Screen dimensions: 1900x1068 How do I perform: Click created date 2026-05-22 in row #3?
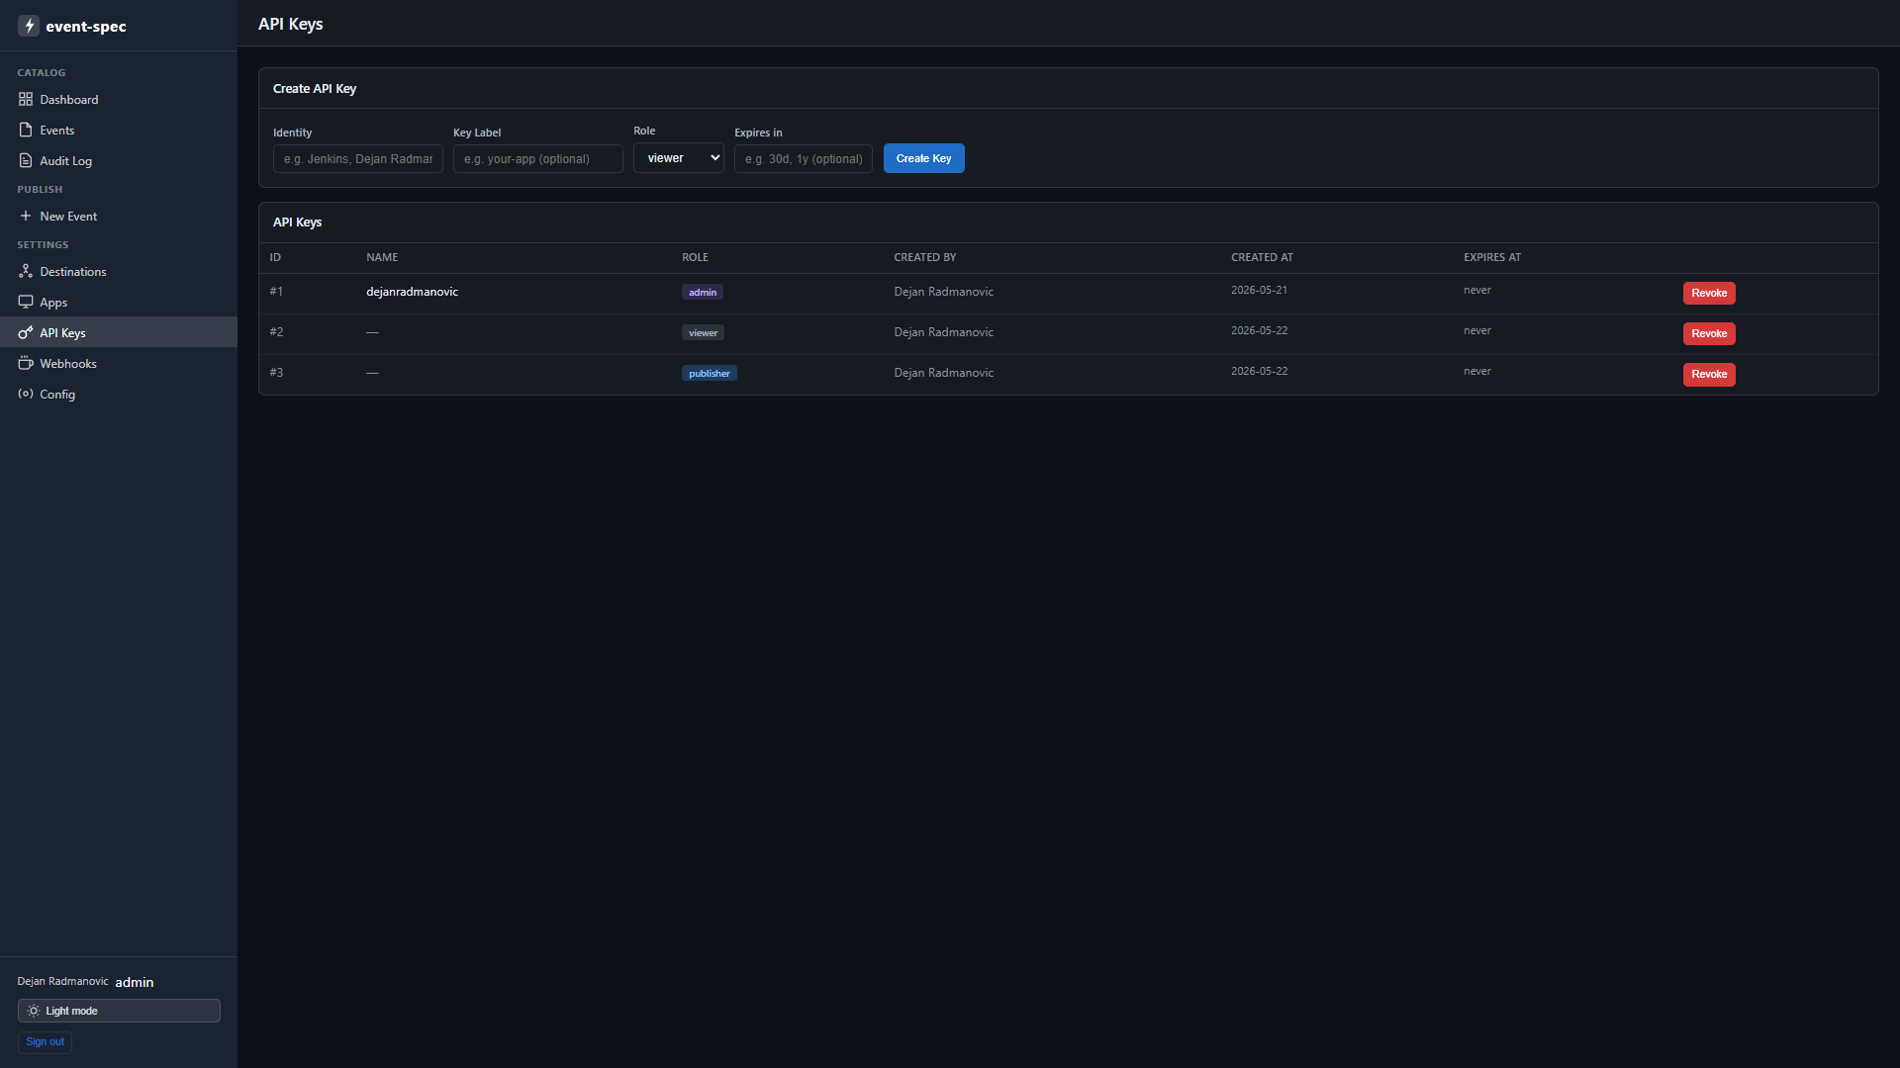1259,372
